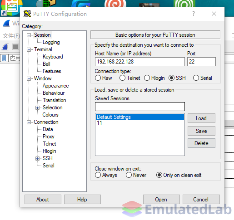The width and height of the screenshot is (234, 220).
Task: Open the Logging category
Action: click(x=51, y=42)
